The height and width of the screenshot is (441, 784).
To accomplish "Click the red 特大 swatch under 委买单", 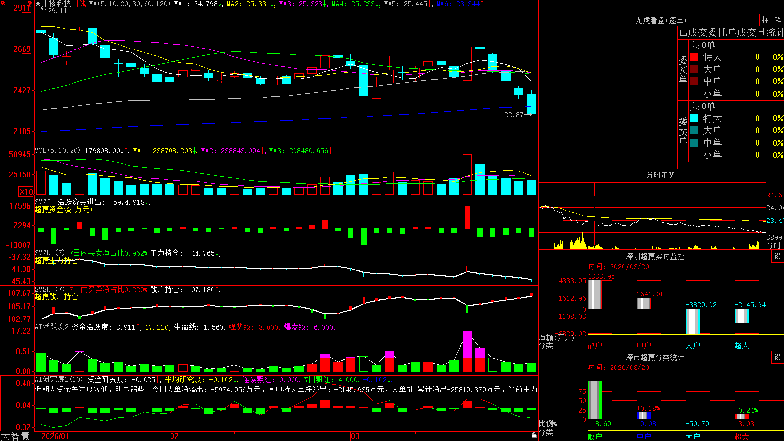I will [x=694, y=57].
